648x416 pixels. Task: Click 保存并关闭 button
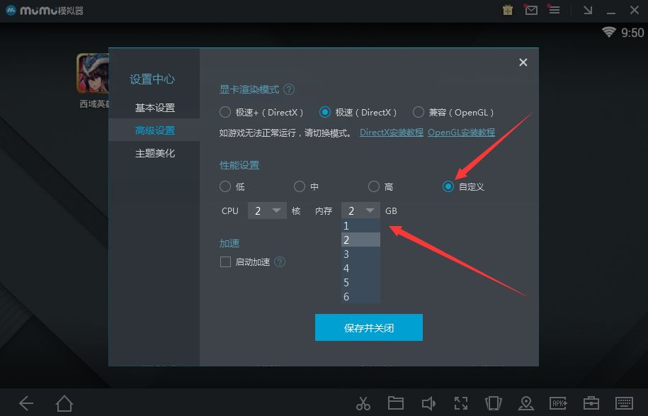(369, 327)
